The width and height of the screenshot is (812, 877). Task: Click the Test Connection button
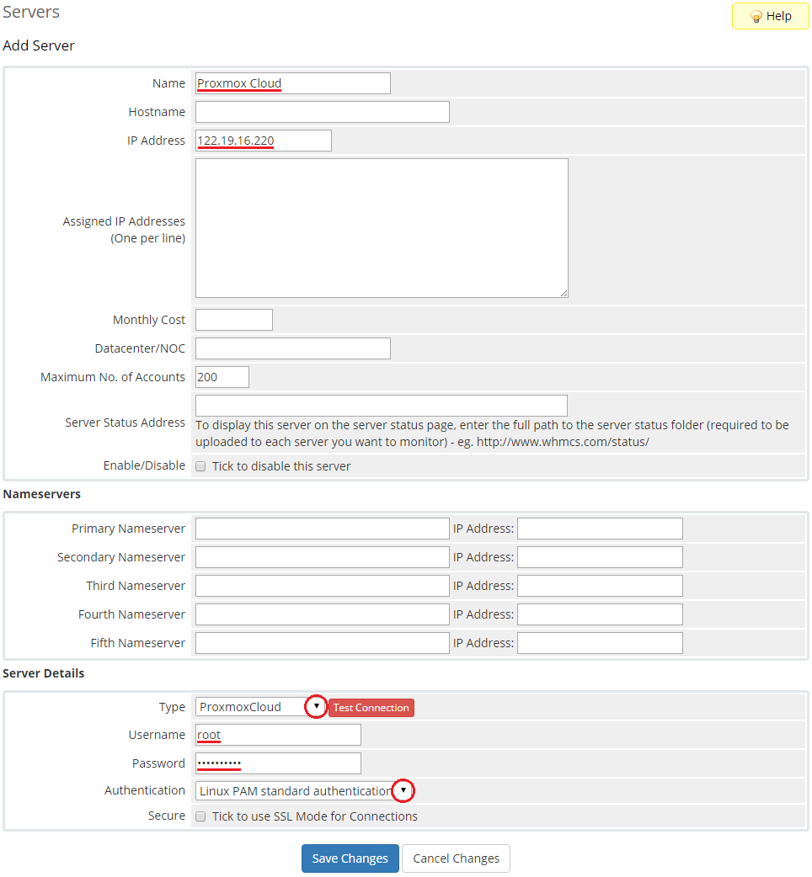371,708
